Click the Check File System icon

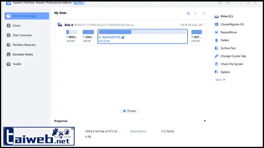[x=216, y=64]
